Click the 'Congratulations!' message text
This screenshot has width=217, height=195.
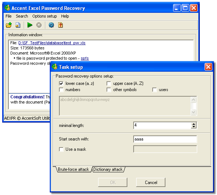click(27, 97)
